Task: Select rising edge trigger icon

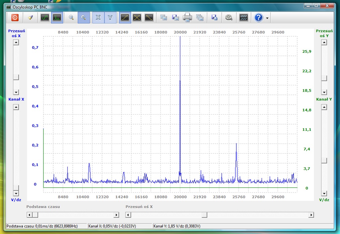Action: (x=125, y=18)
